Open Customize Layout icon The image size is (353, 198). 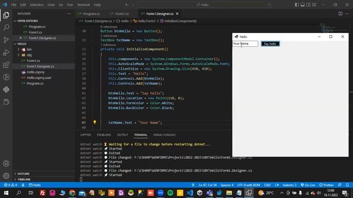pos(314,5)
